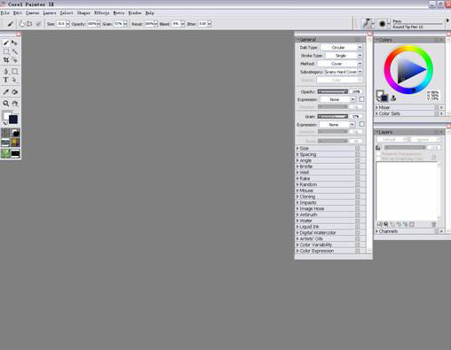Toggle the checkbox next to Spacing section
The height and width of the screenshot is (350, 451).
pos(358,154)
